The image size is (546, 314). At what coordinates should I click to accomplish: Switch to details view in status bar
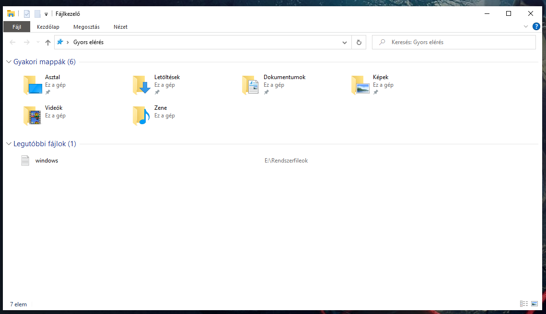[524, 304]
